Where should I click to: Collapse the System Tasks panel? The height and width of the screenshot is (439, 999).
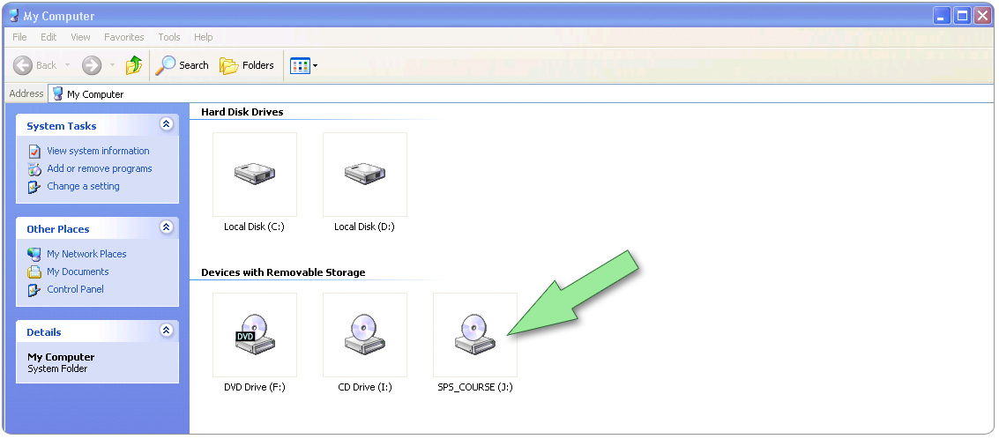click(166, 125)
